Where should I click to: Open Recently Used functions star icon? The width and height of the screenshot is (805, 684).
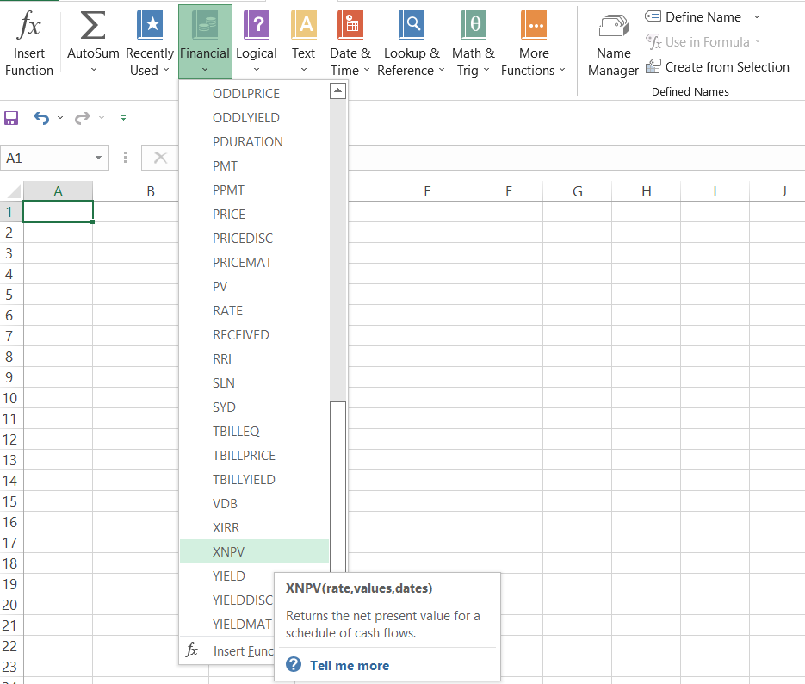150,28
